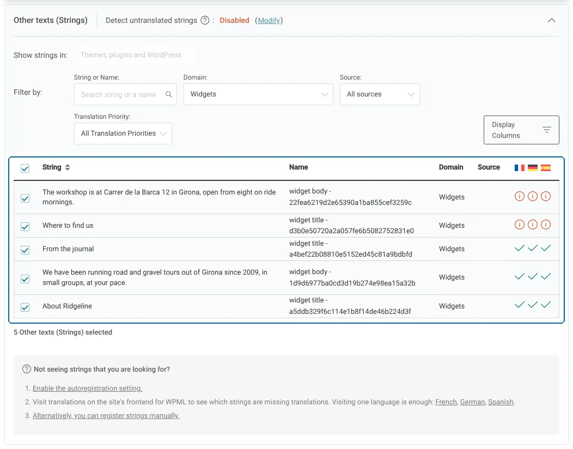Open the Spanish frontend link
The height and width of the screenshot is (449, 573).
500,402
